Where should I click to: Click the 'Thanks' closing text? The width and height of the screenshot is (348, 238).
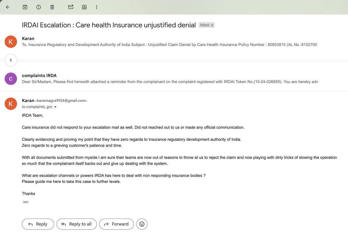[28, 194]
